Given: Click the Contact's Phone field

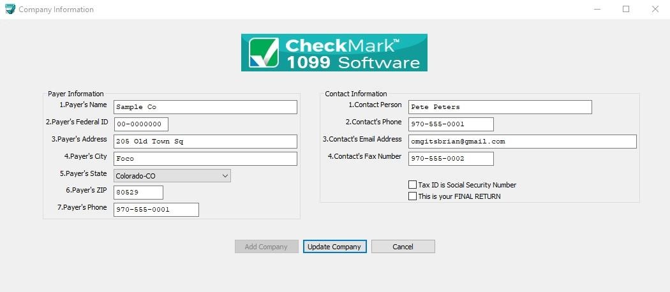Looking at the screenshot, I should [x=450, y=124].
